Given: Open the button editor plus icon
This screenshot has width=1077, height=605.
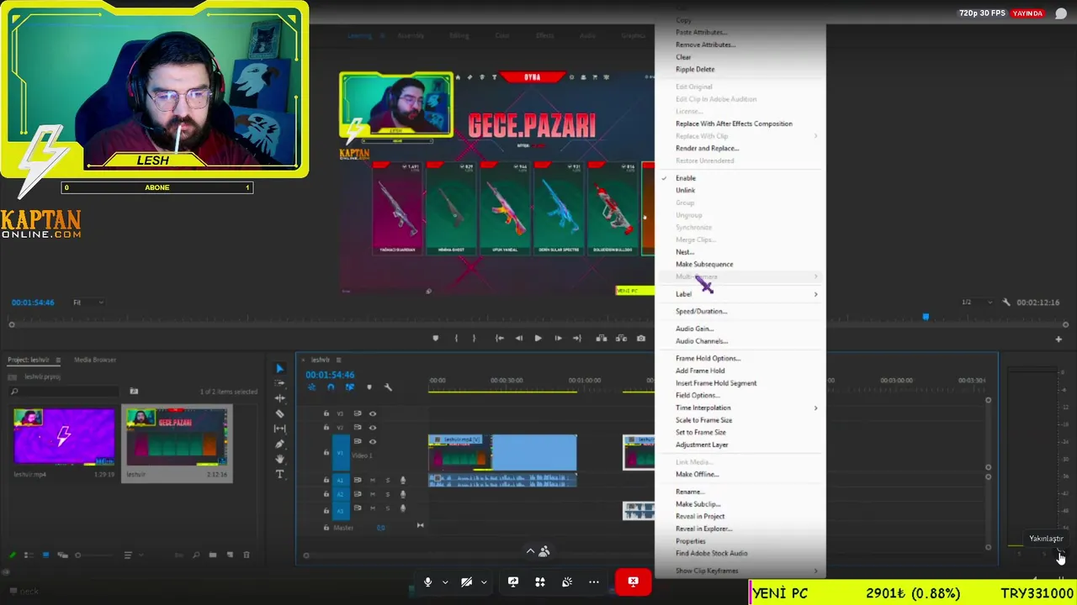Looking at the screenshot, I should [1058, 339].
